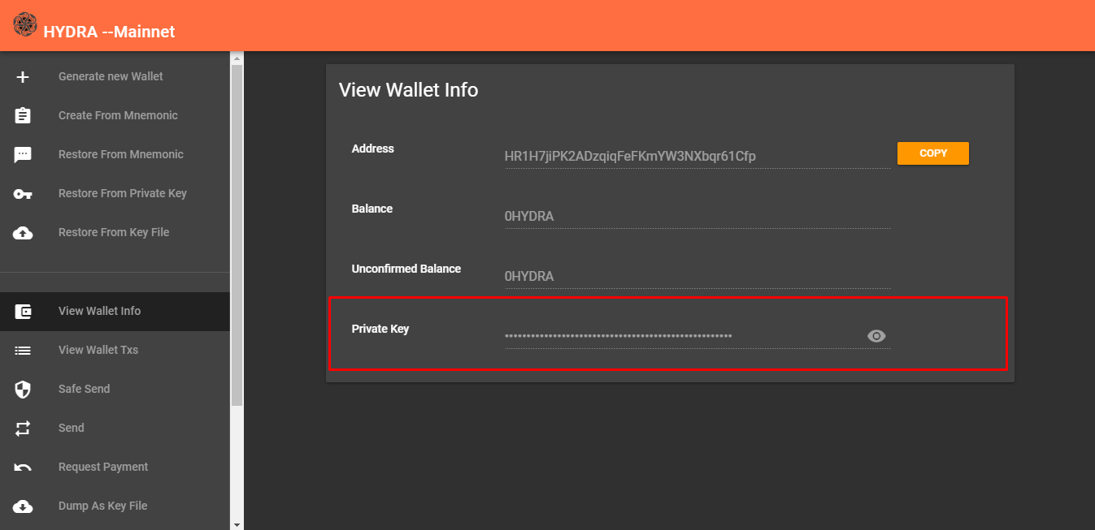Select the Send menu entry
The image size is (1095, 530).
click(115, 428)
